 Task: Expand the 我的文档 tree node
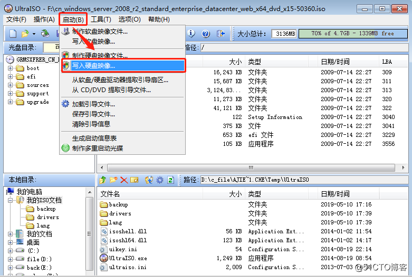(10, 234)
